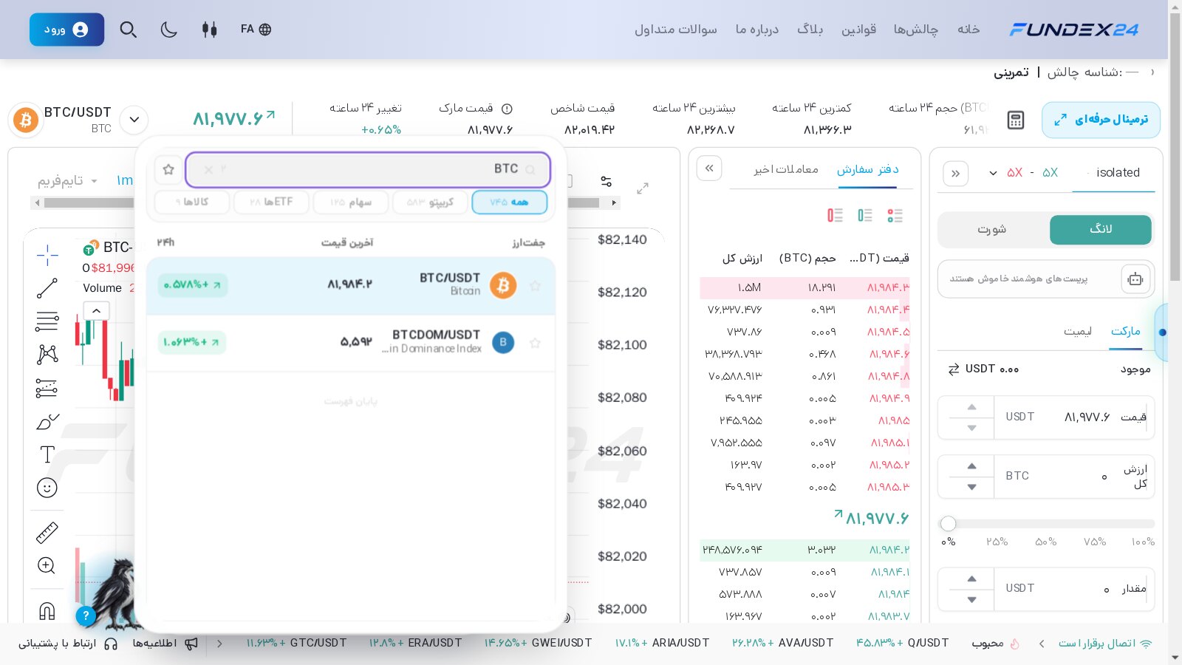Screen dimensions: 1182x665
Task: Expand BTC/USDT pair selector chevron
Action: pos(134,120)
